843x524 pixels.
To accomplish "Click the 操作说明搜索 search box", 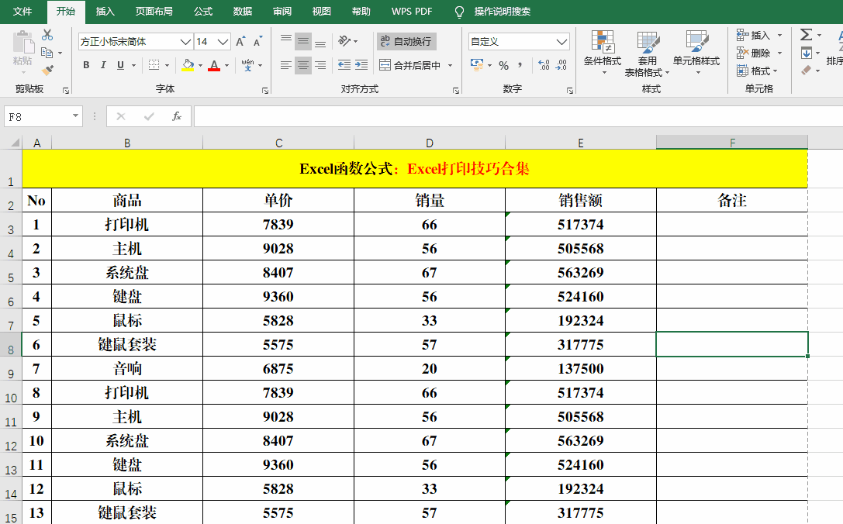I will tap(502, 12).
